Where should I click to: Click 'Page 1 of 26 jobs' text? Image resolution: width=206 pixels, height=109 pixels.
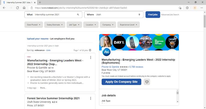click(81, 50)
